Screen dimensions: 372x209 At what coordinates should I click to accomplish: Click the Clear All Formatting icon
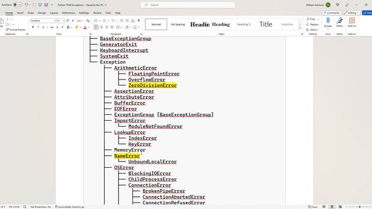click(88, 21)
